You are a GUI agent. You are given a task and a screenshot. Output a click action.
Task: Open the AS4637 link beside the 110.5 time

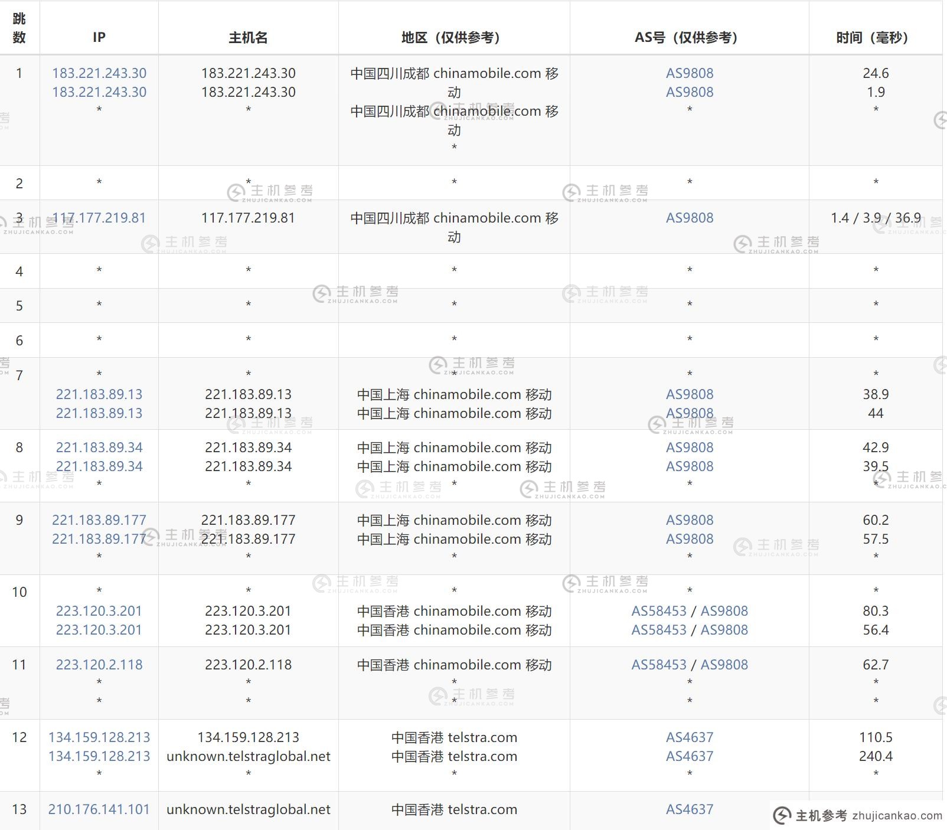(690, 737)
